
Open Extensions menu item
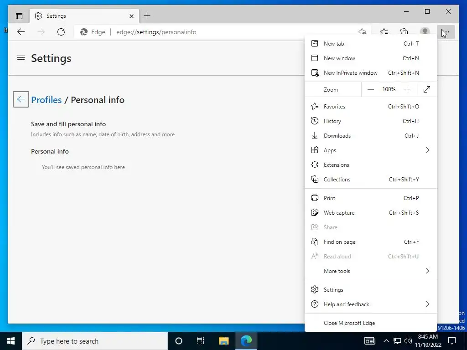pyautogui.click(x=371, y=165)
